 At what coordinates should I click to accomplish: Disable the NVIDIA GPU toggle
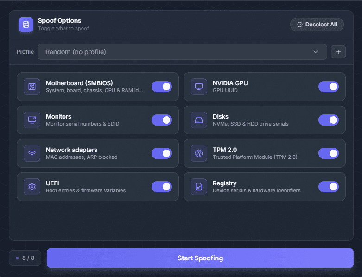(x=329, y=87)
